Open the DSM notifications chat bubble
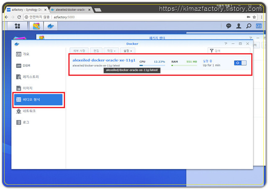This screenshot has width=268, height=189. click(x=229, y=26)
